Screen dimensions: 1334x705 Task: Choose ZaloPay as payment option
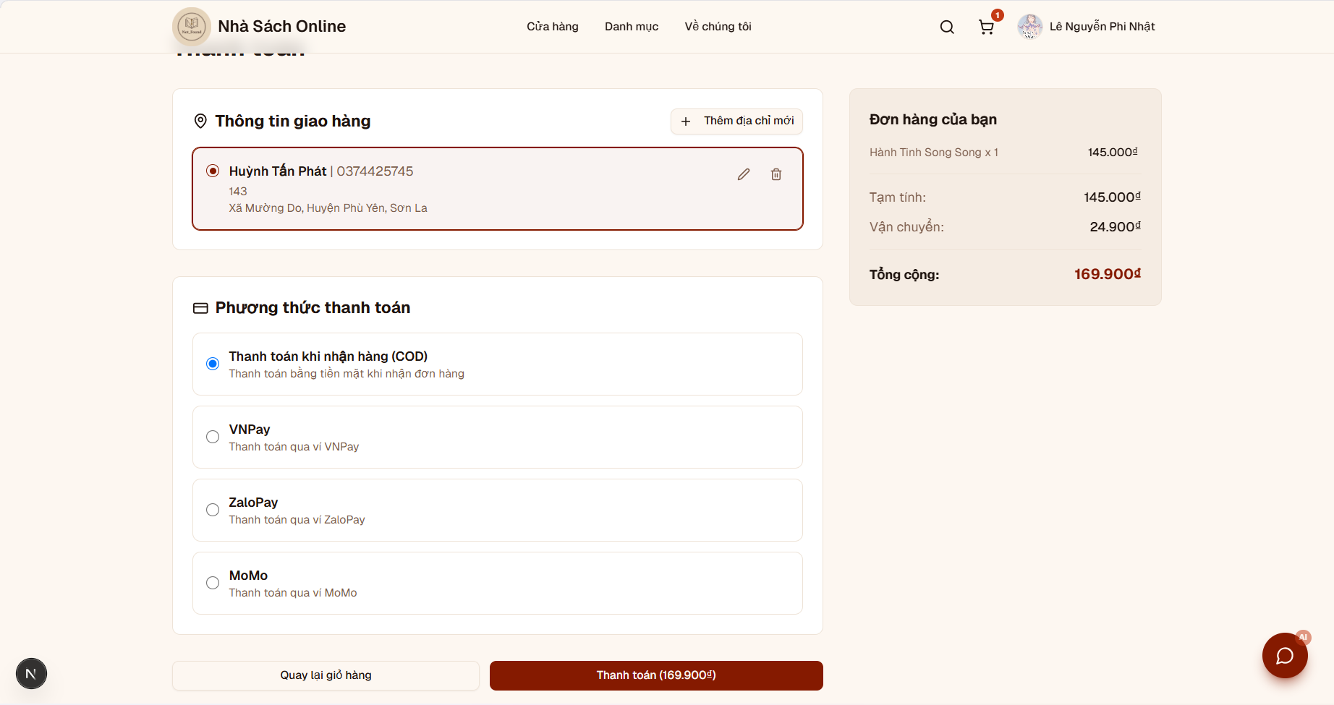212,510
